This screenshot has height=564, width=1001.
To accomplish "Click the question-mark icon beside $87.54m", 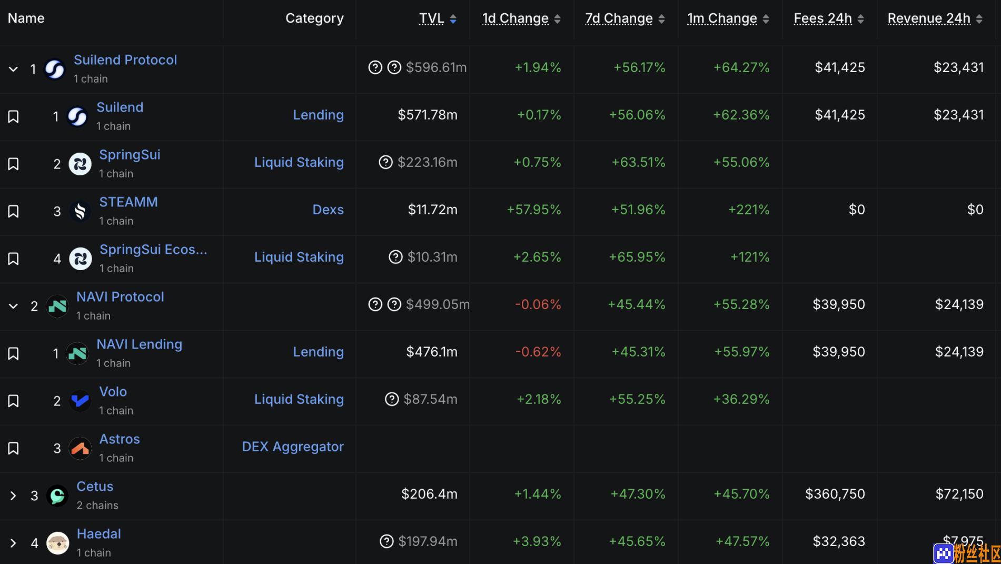I will (x=392, y=399).
